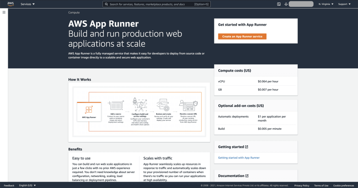Open the English (US) language dropdown
Image resolution: width=358 pixels, height=188 pixels.
tap(27, 186)
